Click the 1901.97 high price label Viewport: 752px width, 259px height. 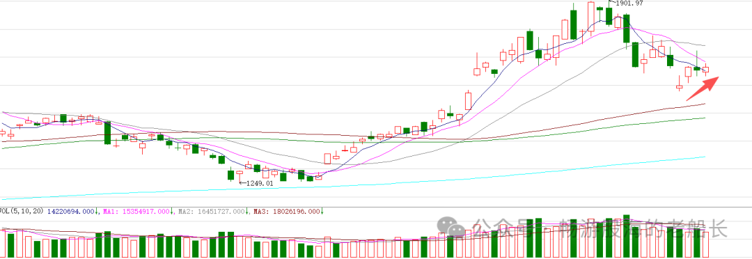[630, 3]
